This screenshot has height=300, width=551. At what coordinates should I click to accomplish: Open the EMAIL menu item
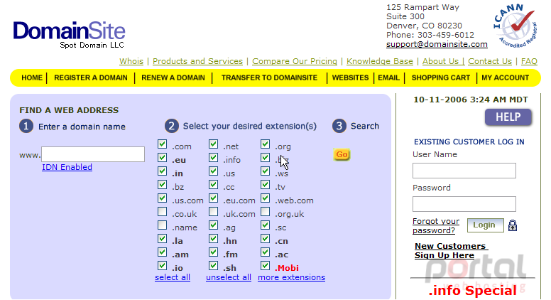(x=388, y=77)
